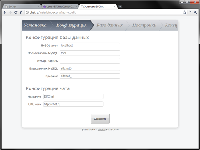Close the Users - ElfChat Control tab
This screenshot has width=200, height=150.
coord(76,6)
